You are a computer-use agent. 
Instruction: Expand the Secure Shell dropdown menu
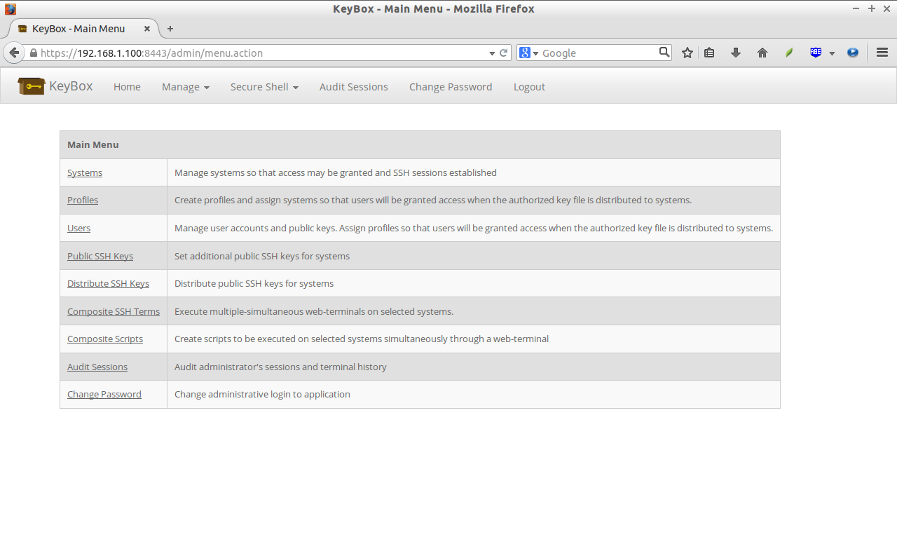click(264, 87)
